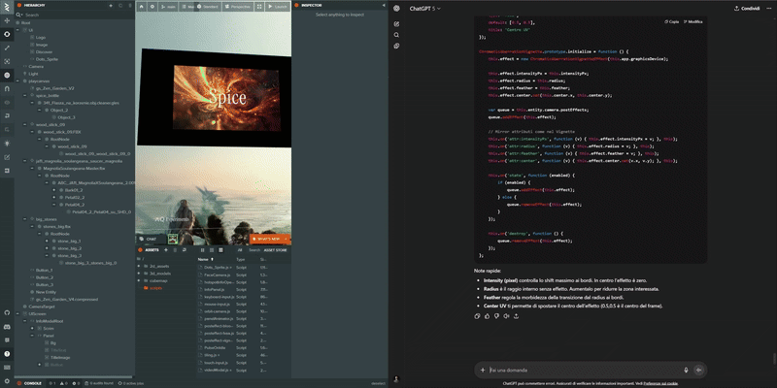
Task: Toggle fullscreen viewport icon
Action: pyautogui.click(x=259, y=7)
